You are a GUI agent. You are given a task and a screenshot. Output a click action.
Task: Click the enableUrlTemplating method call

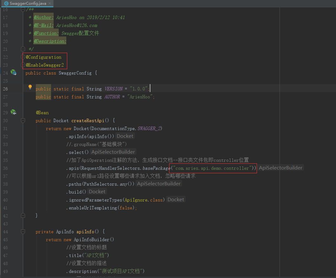[93, 208]
